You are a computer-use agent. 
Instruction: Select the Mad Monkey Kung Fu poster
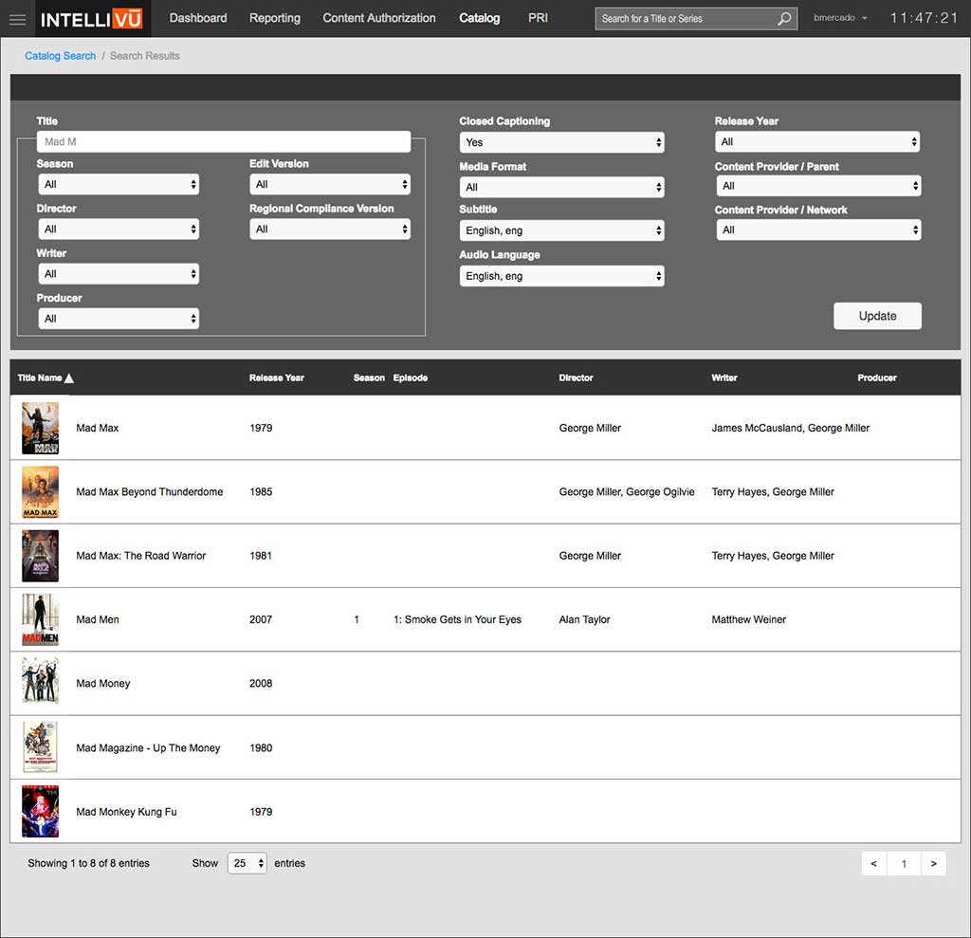coord(40,812)
